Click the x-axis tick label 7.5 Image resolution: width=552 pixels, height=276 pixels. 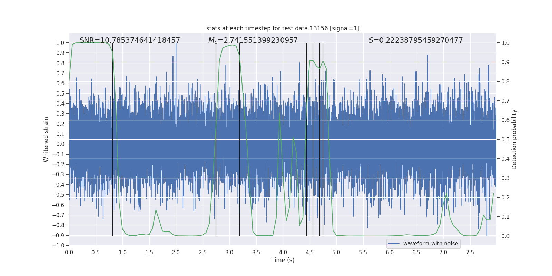(x=470, y=252)
